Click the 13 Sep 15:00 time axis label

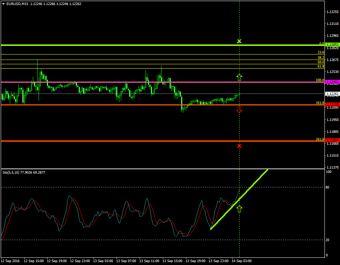pos(173,261)
